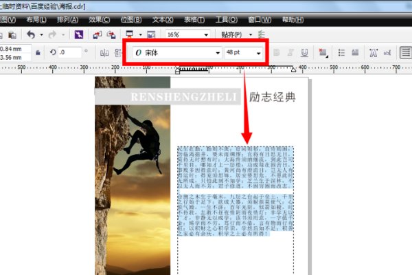Click the right indent marker on the ruler
Screen dimensions: 412x275
click(x=293, y=69)
